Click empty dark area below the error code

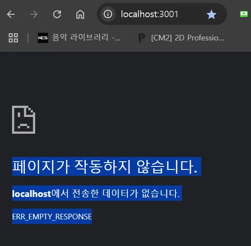click(x=125, y=235)
